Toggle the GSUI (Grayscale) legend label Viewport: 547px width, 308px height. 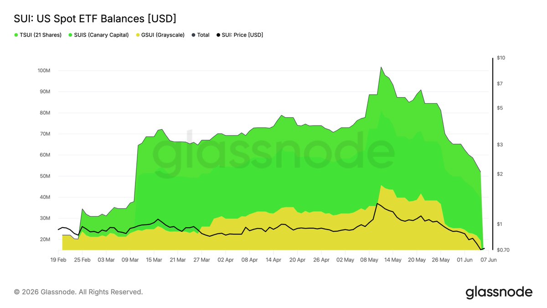point(163,35)
